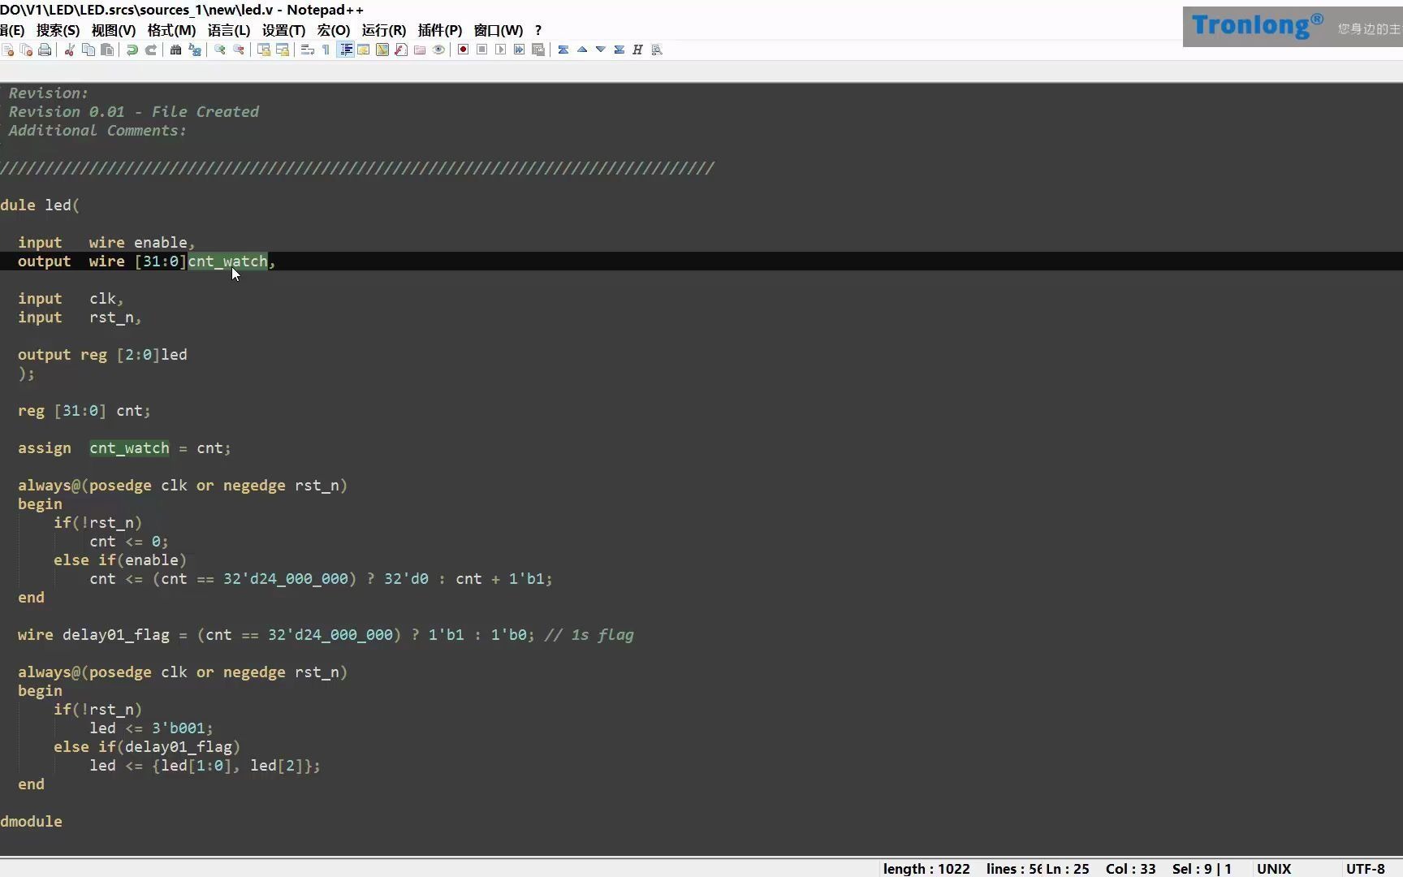
Task: Toggle show all characters pilcrow icon
Action: (x=326, y=50)
